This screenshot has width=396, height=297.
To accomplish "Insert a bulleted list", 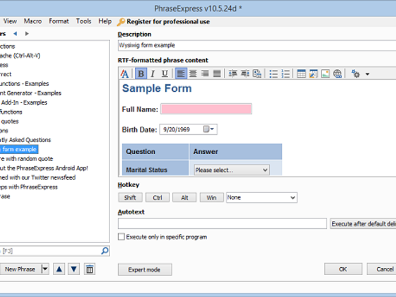I will pos(274,74).
